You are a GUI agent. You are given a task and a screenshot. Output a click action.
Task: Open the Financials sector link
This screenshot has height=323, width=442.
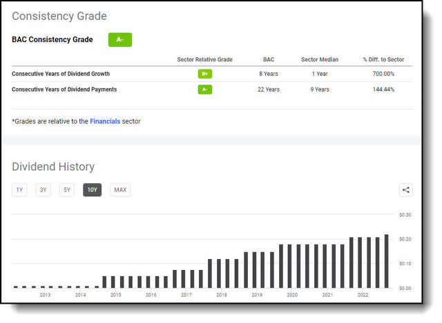click(105, 121)
